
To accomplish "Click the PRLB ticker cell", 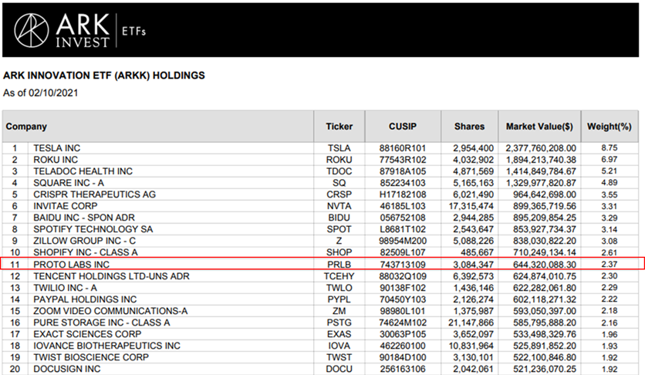I will 339,265.
